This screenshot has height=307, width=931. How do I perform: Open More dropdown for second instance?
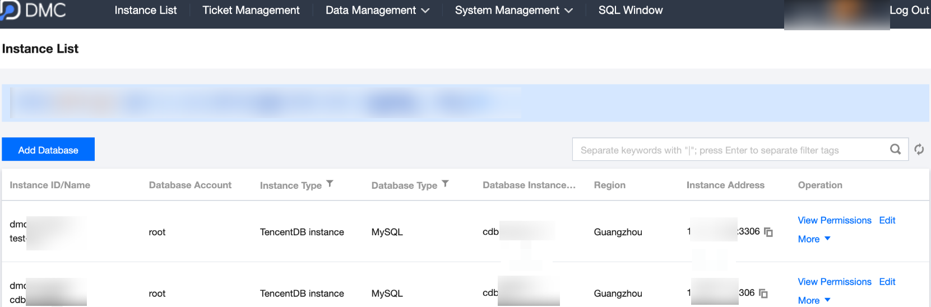click(x=814, y=300)
